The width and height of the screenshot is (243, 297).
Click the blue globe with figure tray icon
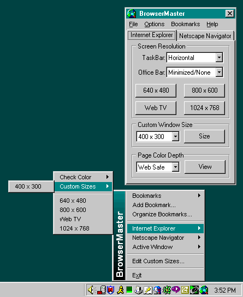157,290
